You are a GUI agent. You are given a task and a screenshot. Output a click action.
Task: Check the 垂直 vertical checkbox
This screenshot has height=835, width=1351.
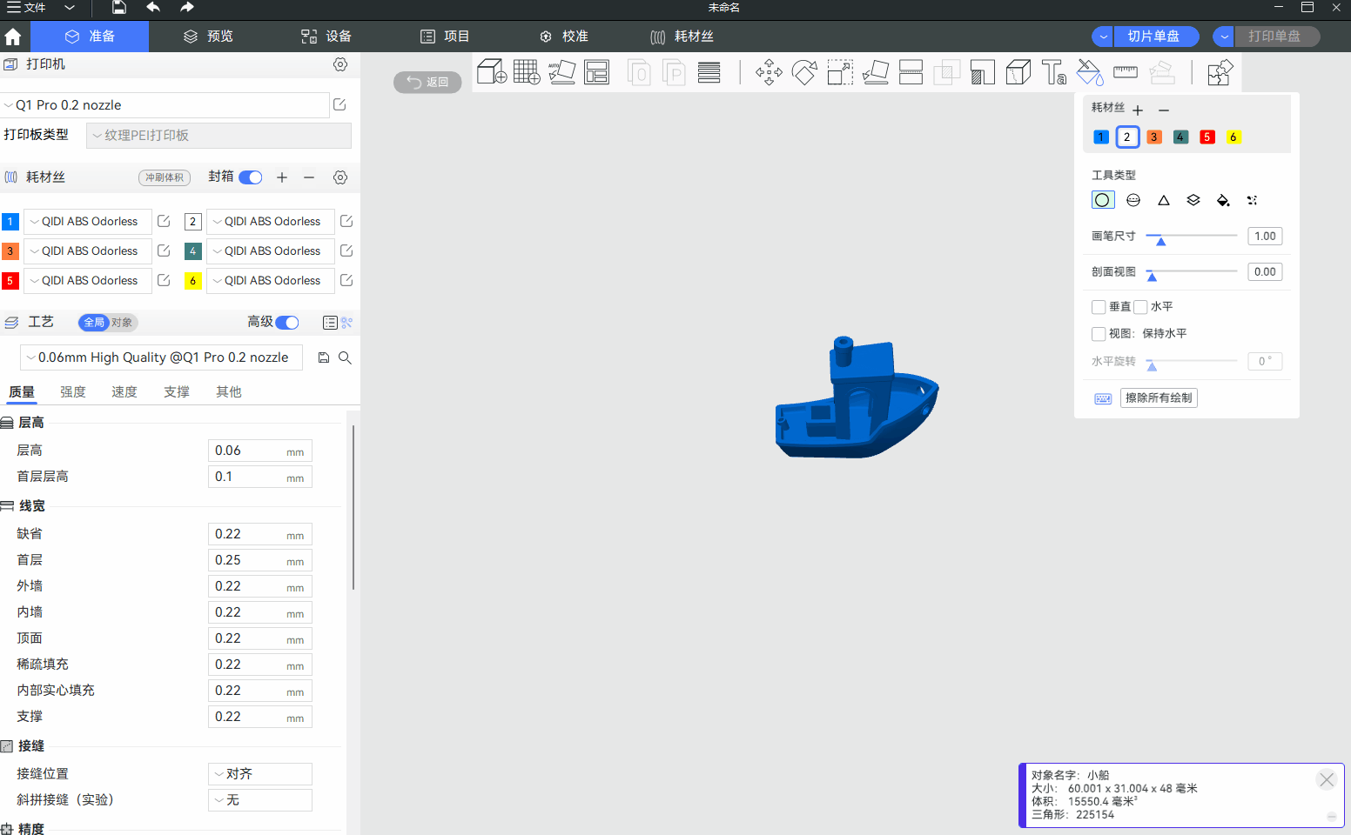click(x=1099, y=307)
